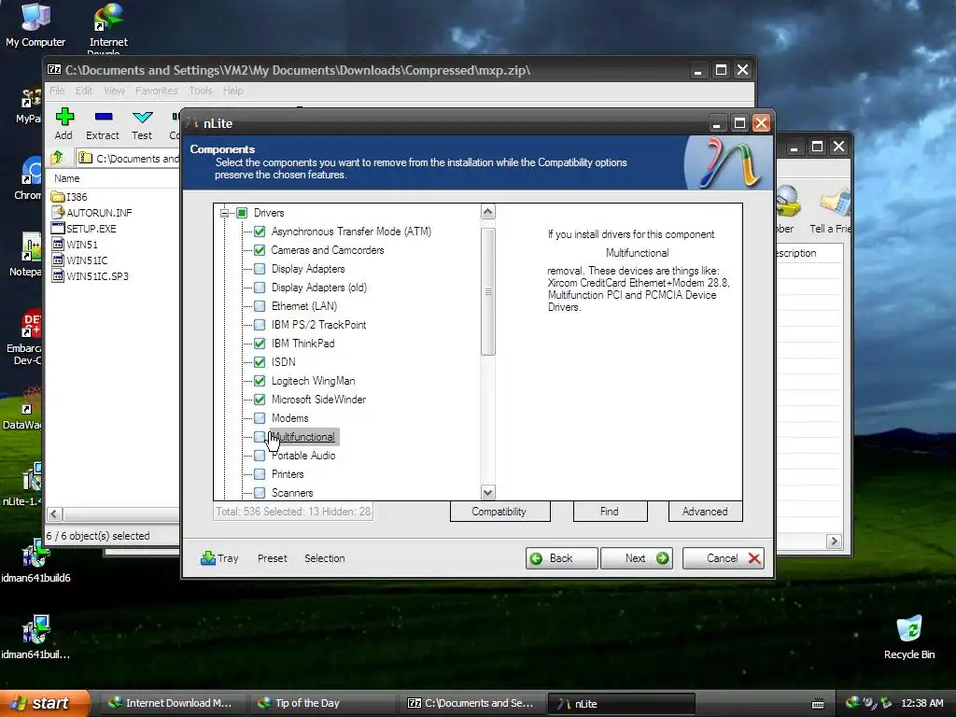Open the Selection dropdown in nLite
The width and height of the screenshot is (956, 717).
pyautogui.click(x=324, y=558)
